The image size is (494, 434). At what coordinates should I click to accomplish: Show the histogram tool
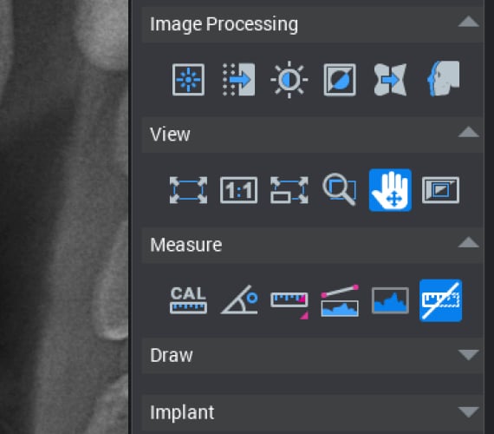click(x=390, y=300)
